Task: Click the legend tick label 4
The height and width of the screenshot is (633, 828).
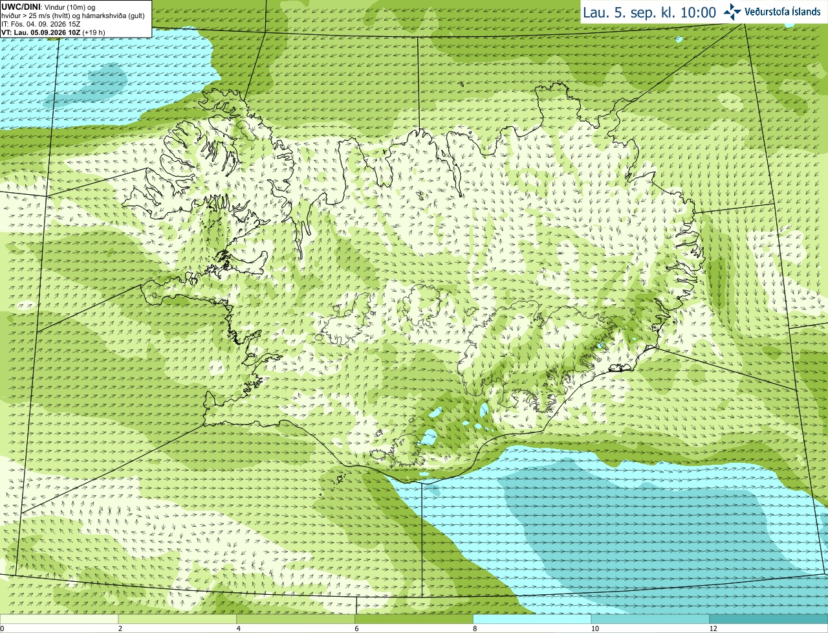Action: click(239, 628)
